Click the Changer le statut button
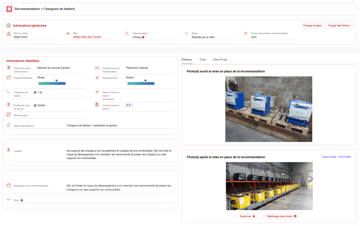The height and width of the screenshot is (226, 360). click(312, 26)
